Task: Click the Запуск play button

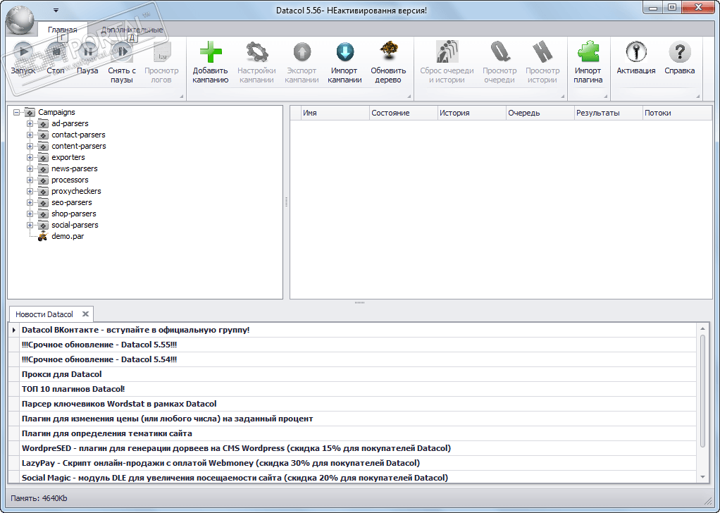Action: click(23, 52)
